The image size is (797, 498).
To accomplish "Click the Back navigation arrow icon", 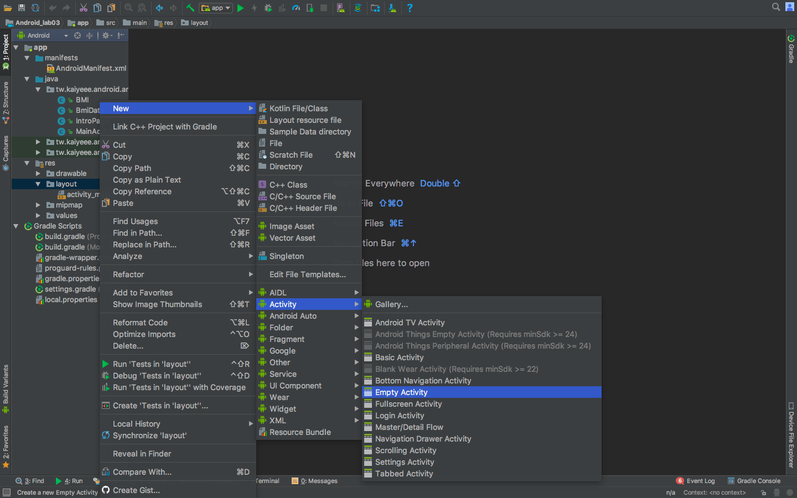I will (159, 8).
